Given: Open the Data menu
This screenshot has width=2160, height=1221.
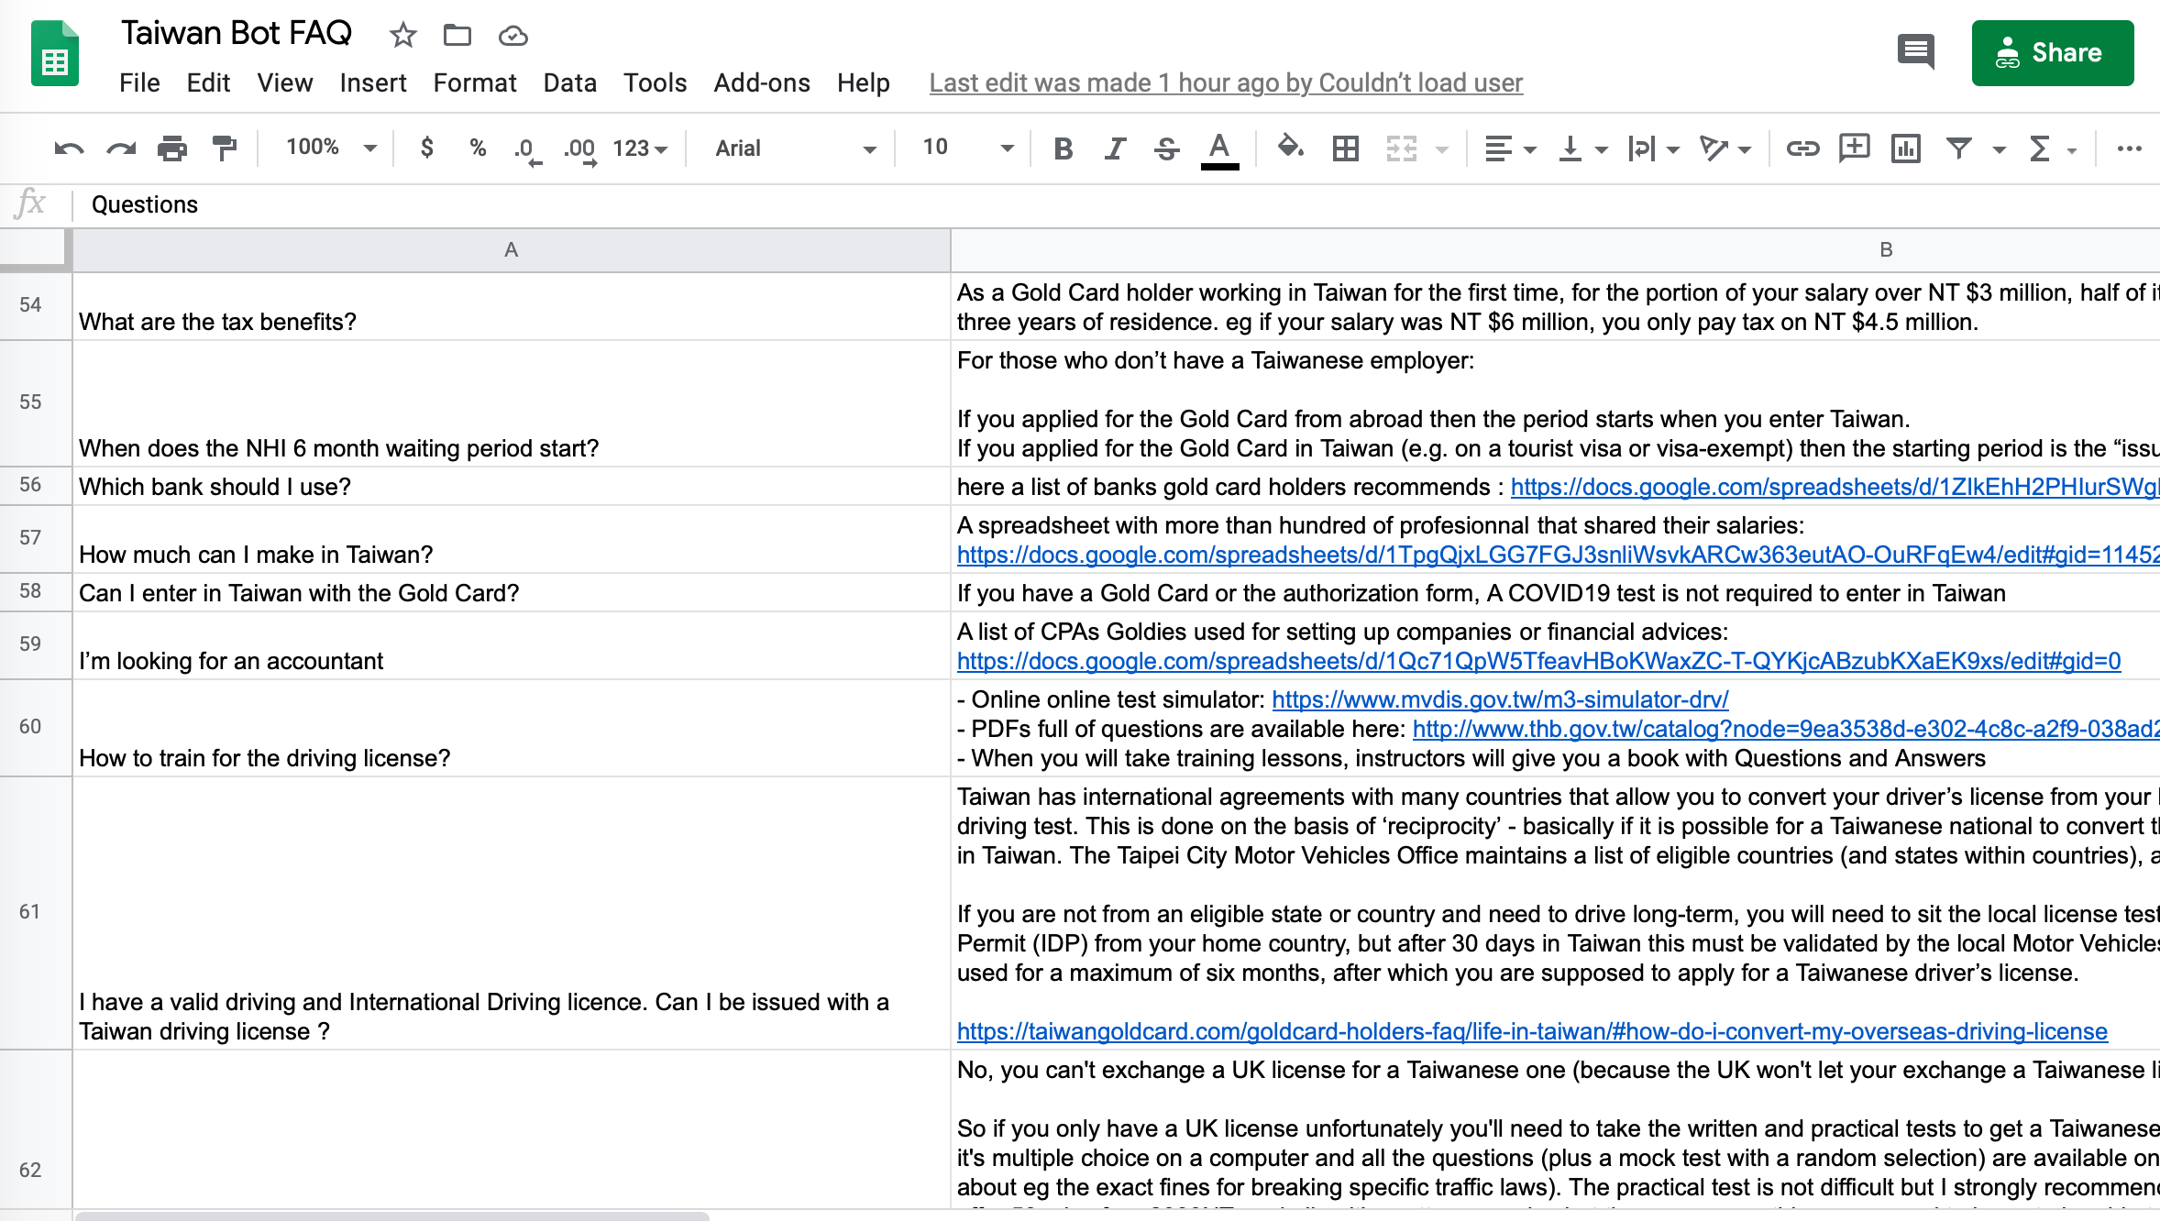Looking at the screenshot, I should pos(569,83).
